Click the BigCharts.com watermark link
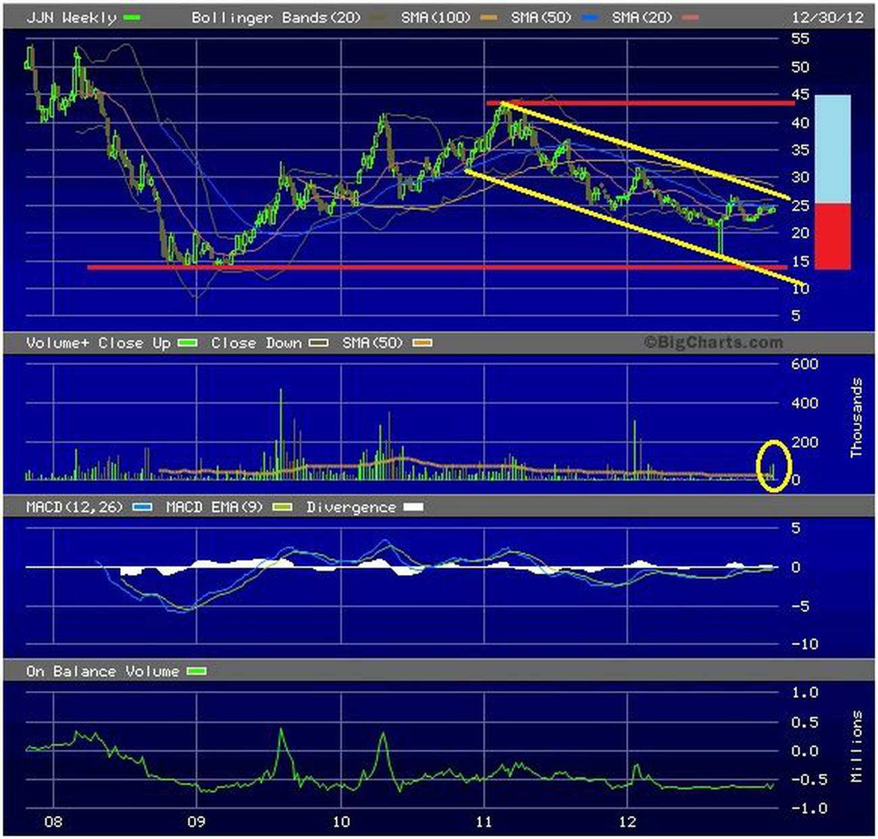The width and height of the screenshot is (878, 839). tap(713, 342)
